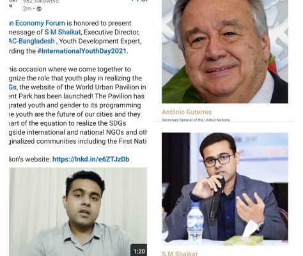303x256 pixels.
Task: Play the video of the man in grey shirt
Action: coord(78,212)
